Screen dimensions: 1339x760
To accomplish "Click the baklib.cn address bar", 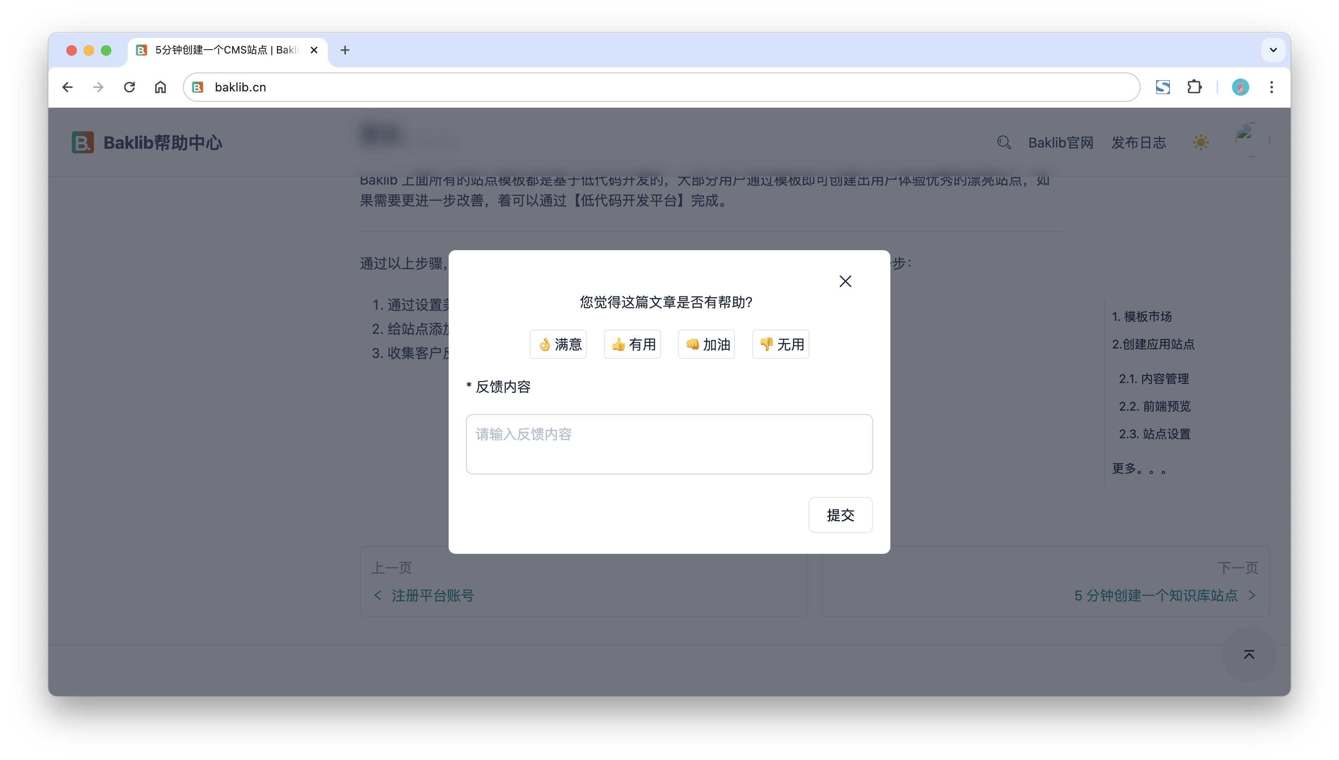I will [661, 87].
